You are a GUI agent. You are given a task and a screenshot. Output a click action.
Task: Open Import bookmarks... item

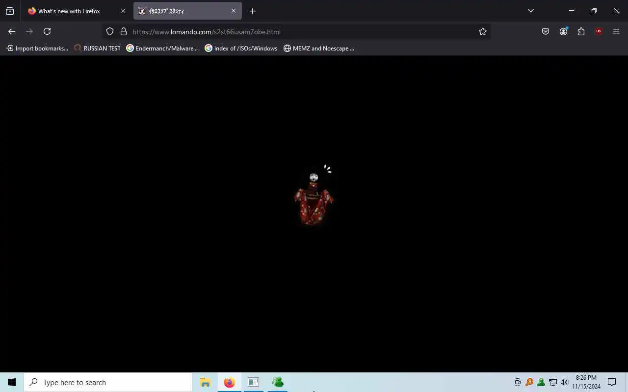point(37,48)
